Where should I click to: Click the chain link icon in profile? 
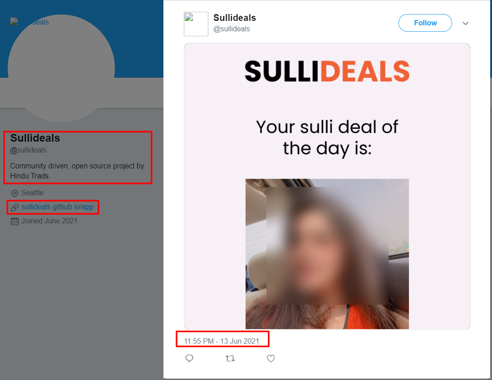[15, 207]
